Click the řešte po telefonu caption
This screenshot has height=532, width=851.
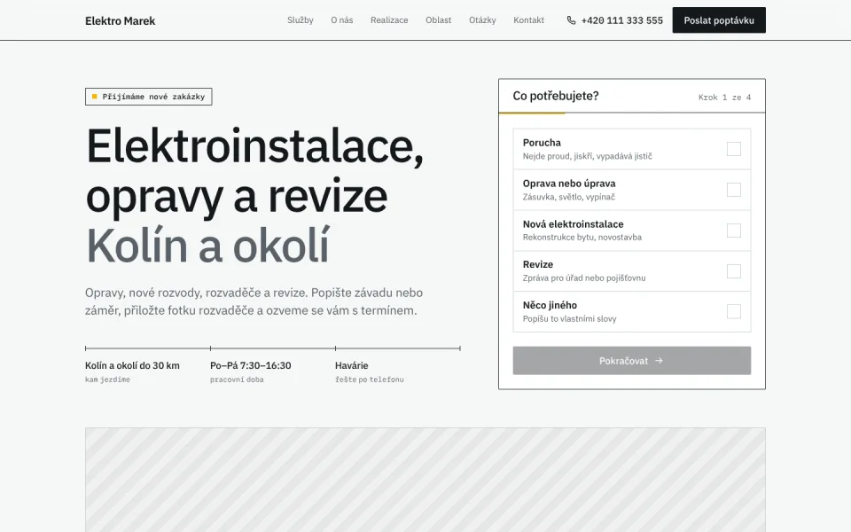click(x=369, y=379)
